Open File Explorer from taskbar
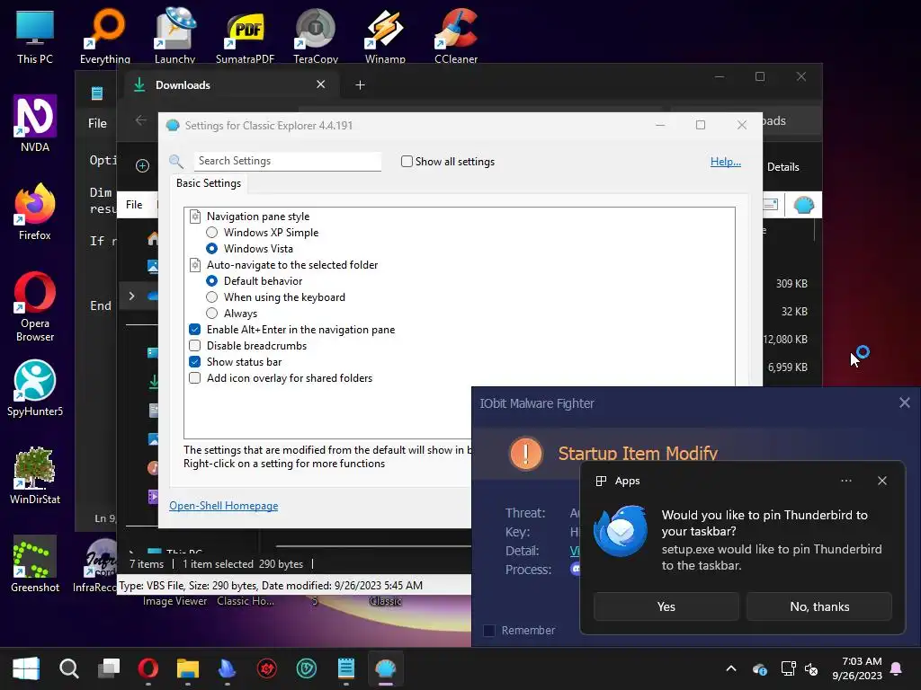The image size is (921, 690). [188, 668]
